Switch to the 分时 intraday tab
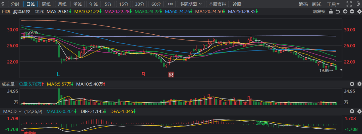Screen dimensions: 362x134 click(x=15, y=4)
